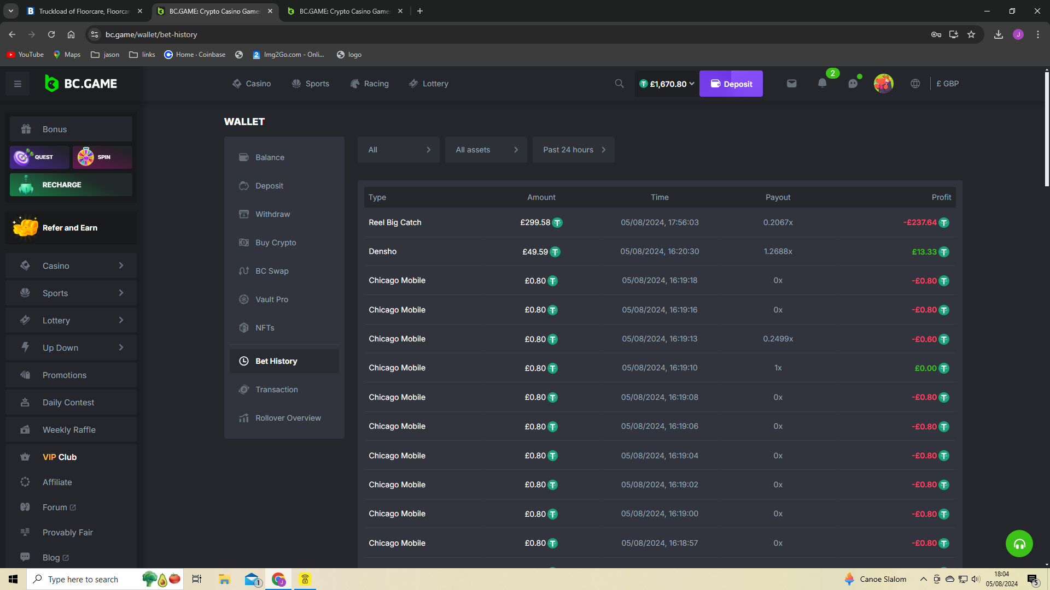This screenshot has height=590, width=1050.
Task: Open the notifications bell icon
Action: coord(822,84)
